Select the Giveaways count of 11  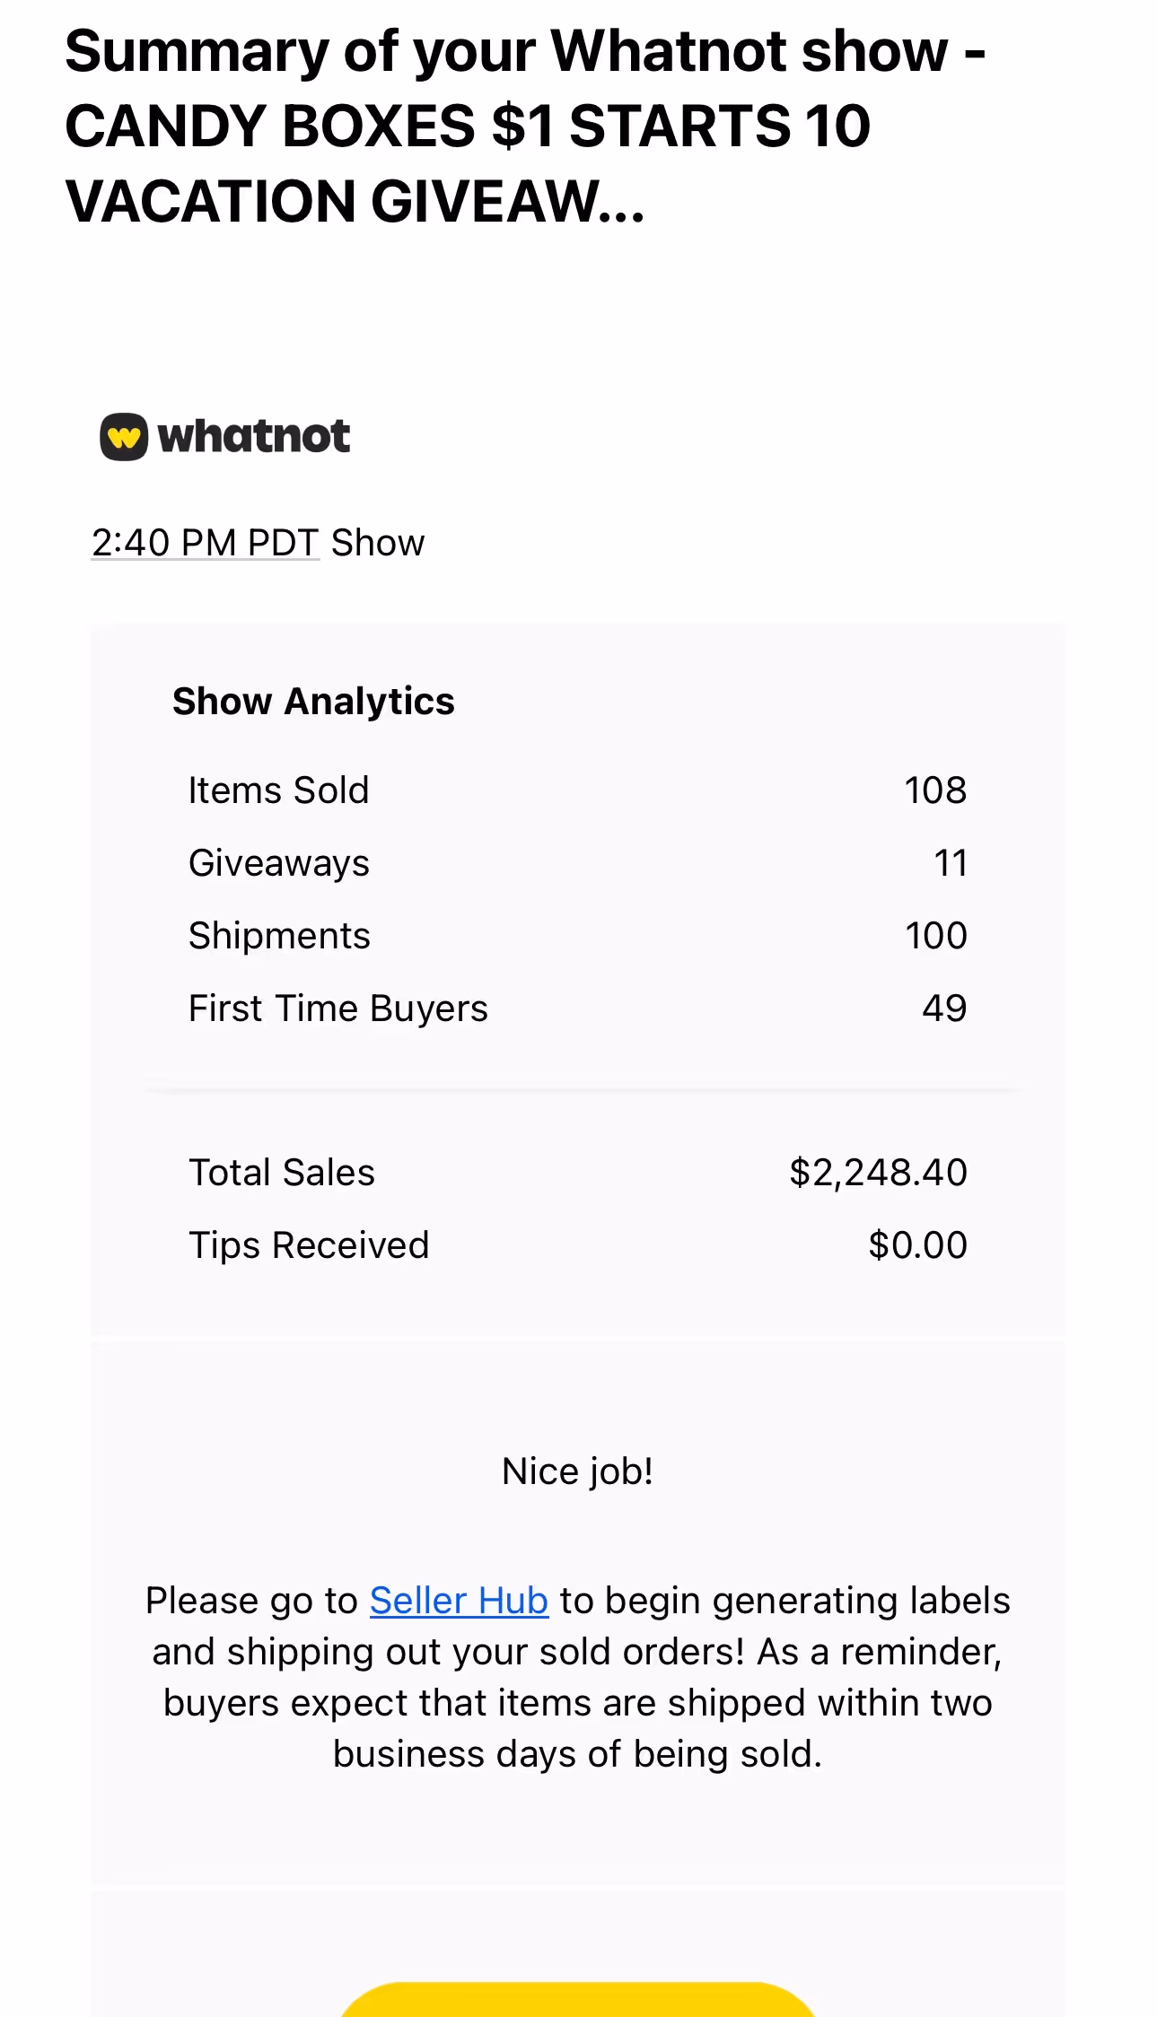[951, 863]
